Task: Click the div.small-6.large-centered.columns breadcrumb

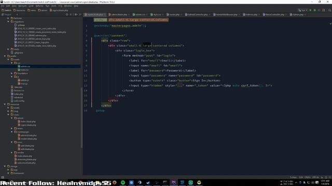Action: [139, 20]
